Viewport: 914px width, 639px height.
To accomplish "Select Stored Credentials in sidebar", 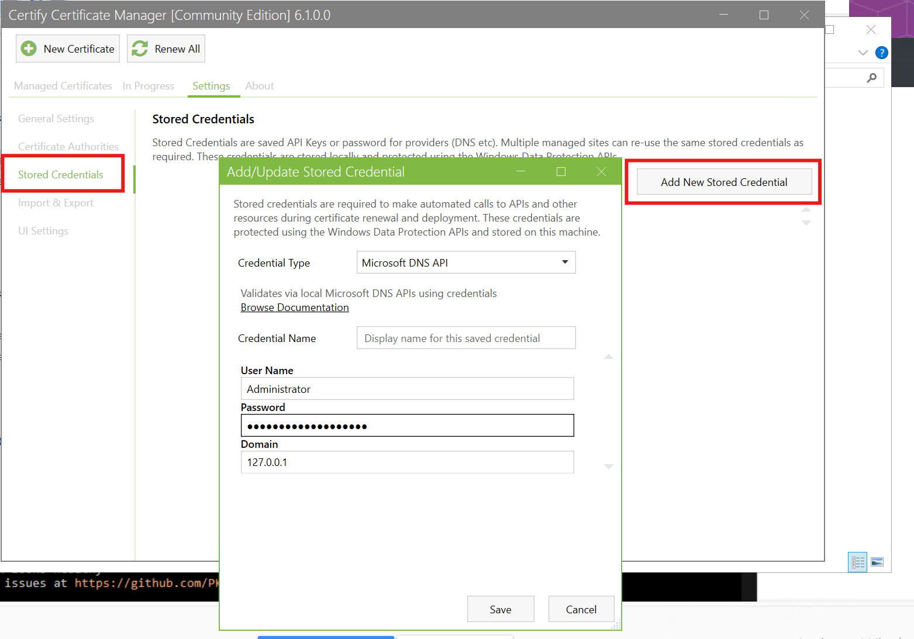I will click(61, 175).
